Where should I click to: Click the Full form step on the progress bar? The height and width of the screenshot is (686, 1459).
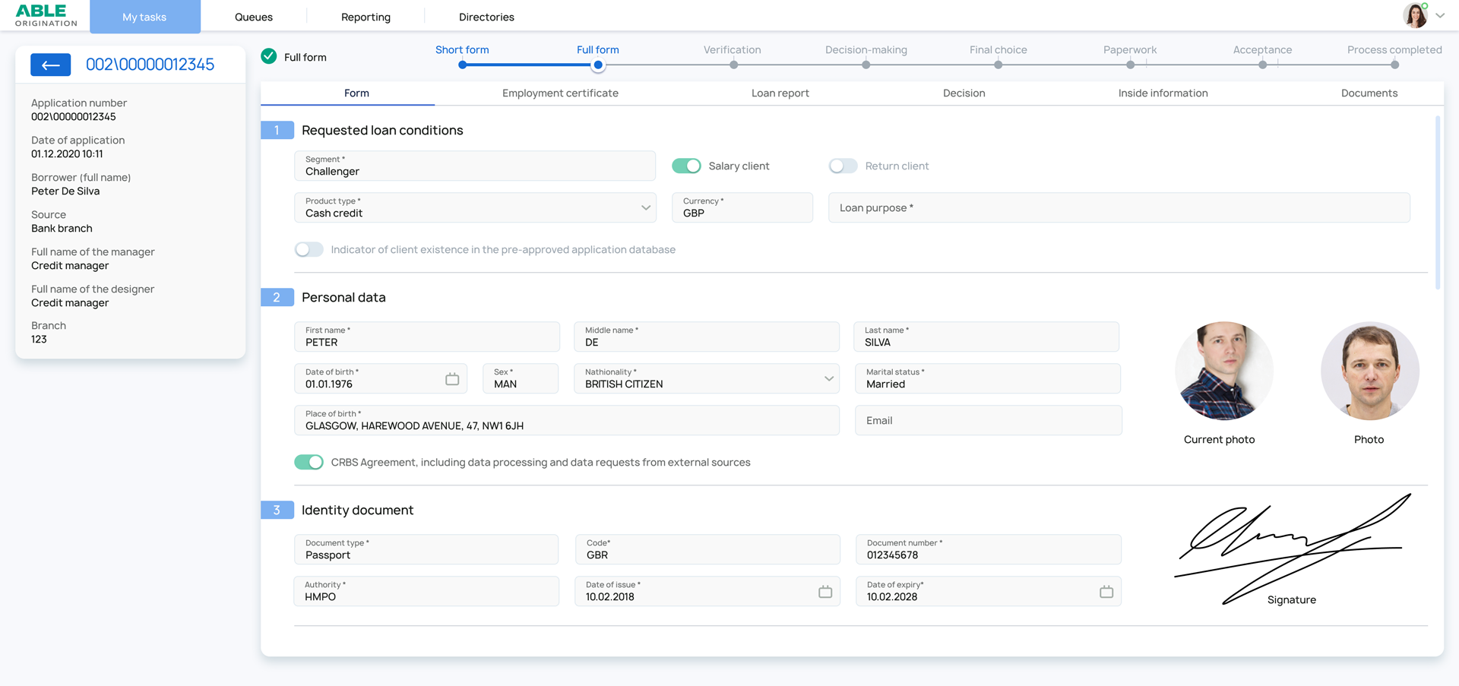click(597, 65)
